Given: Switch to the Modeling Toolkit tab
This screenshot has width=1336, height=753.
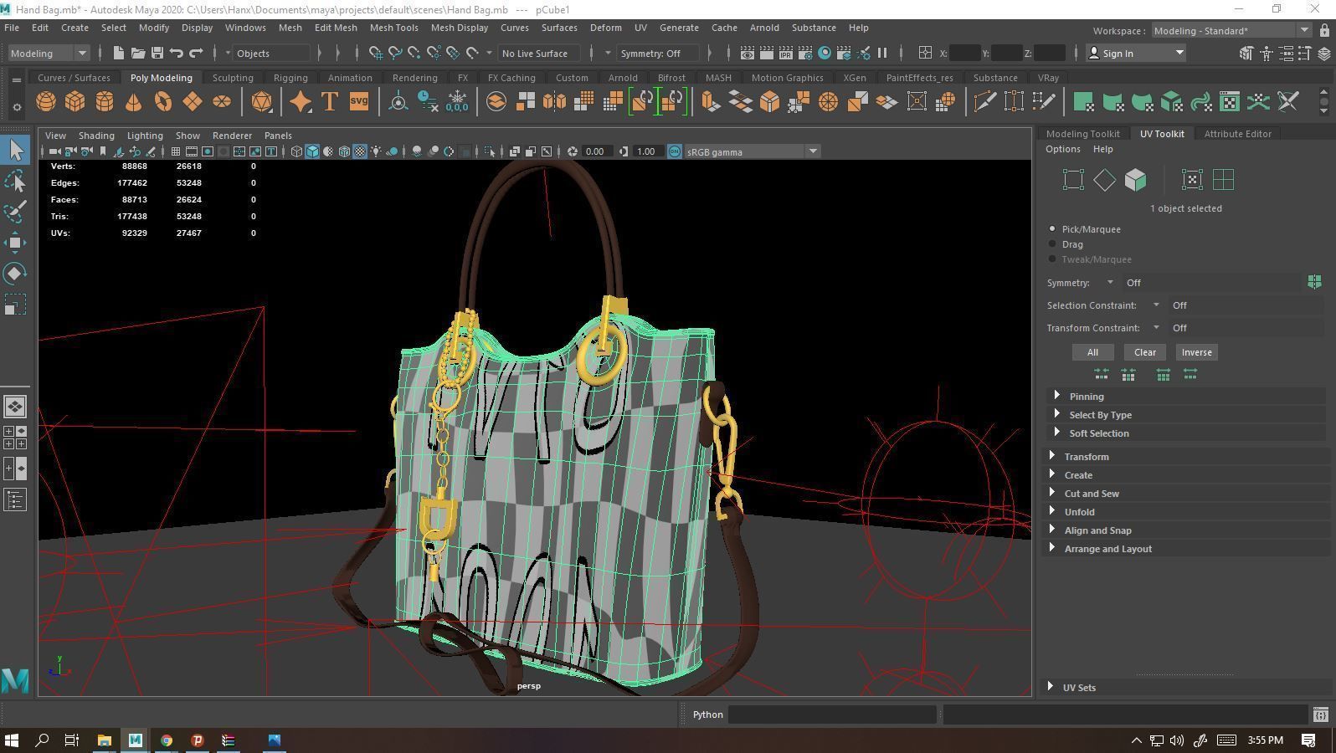Looking at the screenshot, I should tap(1082, 134).
